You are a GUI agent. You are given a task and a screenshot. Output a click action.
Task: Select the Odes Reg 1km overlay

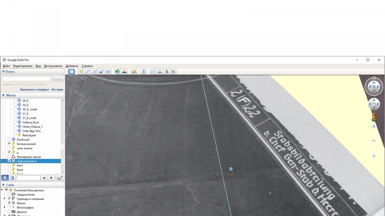(x=31, y=131)
